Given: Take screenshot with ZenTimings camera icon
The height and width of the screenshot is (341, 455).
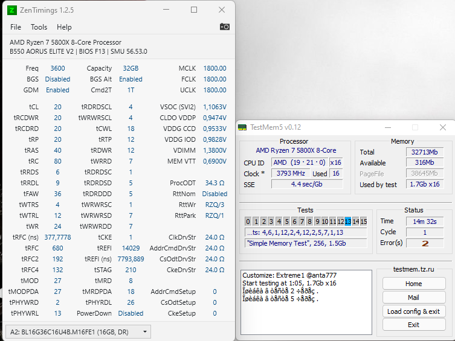Looking at the screenshot, I should pos(225,27).
